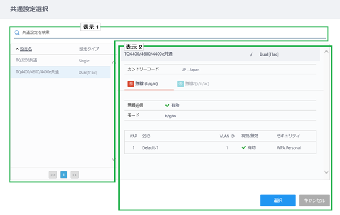Click the 設定タイプ column header
The height and width of the screenshot is (215, 340).
89,49
